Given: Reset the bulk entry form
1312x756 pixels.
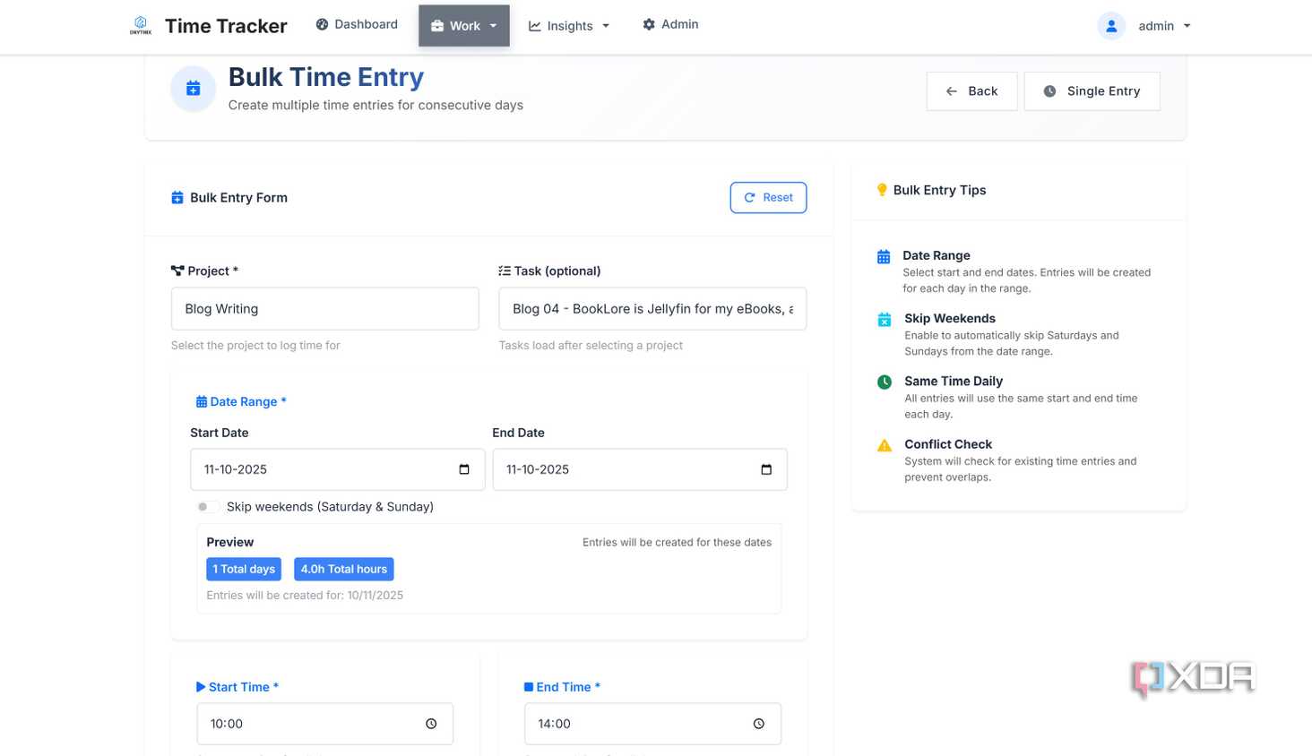Looking at the screenshot, I should click(x=769, y=198).
